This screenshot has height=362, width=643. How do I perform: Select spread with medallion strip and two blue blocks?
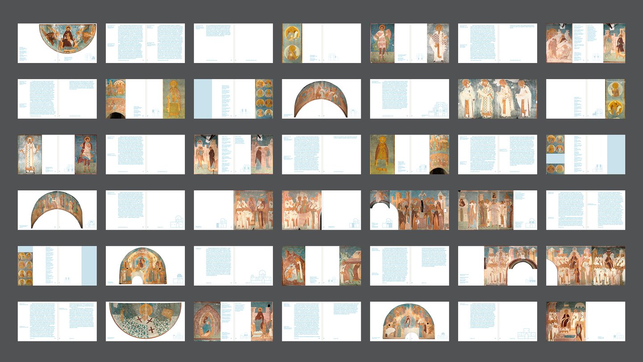point(57,266)
